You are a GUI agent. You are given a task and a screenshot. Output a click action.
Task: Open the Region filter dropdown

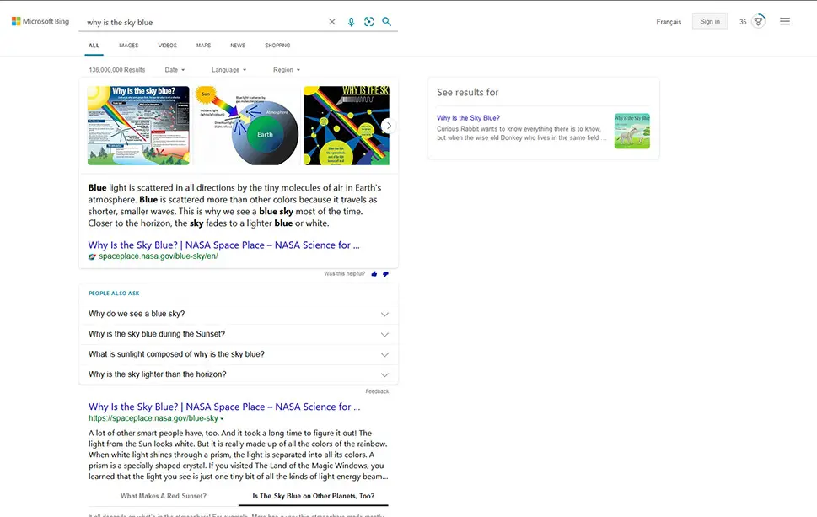287,70
